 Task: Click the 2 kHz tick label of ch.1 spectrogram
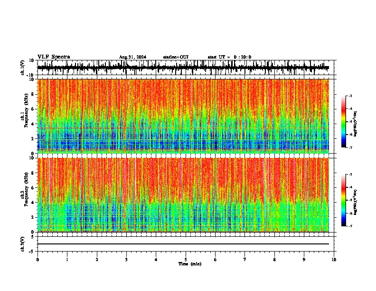coord(33,139)
